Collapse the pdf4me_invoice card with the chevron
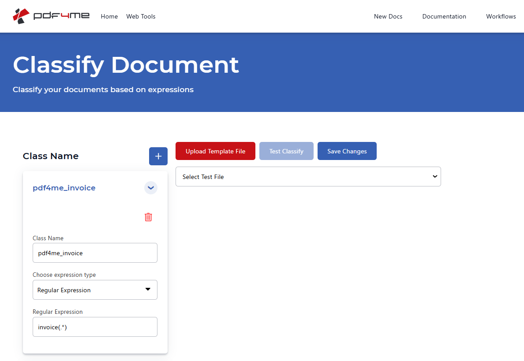 click(150, 188)
